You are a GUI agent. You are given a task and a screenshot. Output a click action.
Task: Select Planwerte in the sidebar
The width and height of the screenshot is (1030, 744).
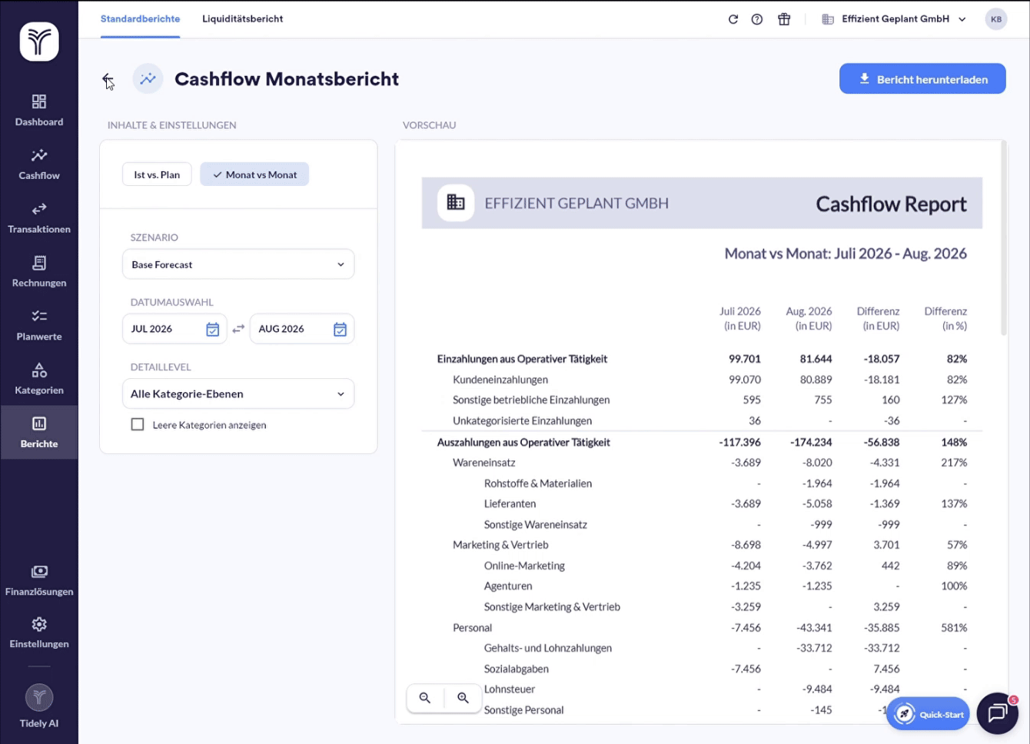[39, 326]
